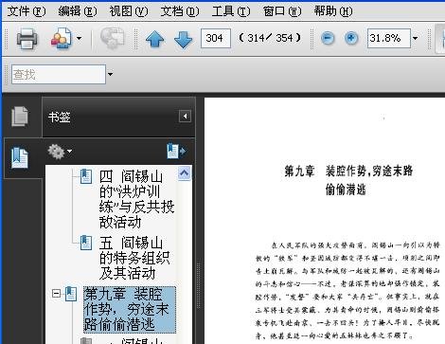Open the zoom level dropdown arrow
Image resolution: width=445 pixels, height=344 pixels.
[416, 39]
